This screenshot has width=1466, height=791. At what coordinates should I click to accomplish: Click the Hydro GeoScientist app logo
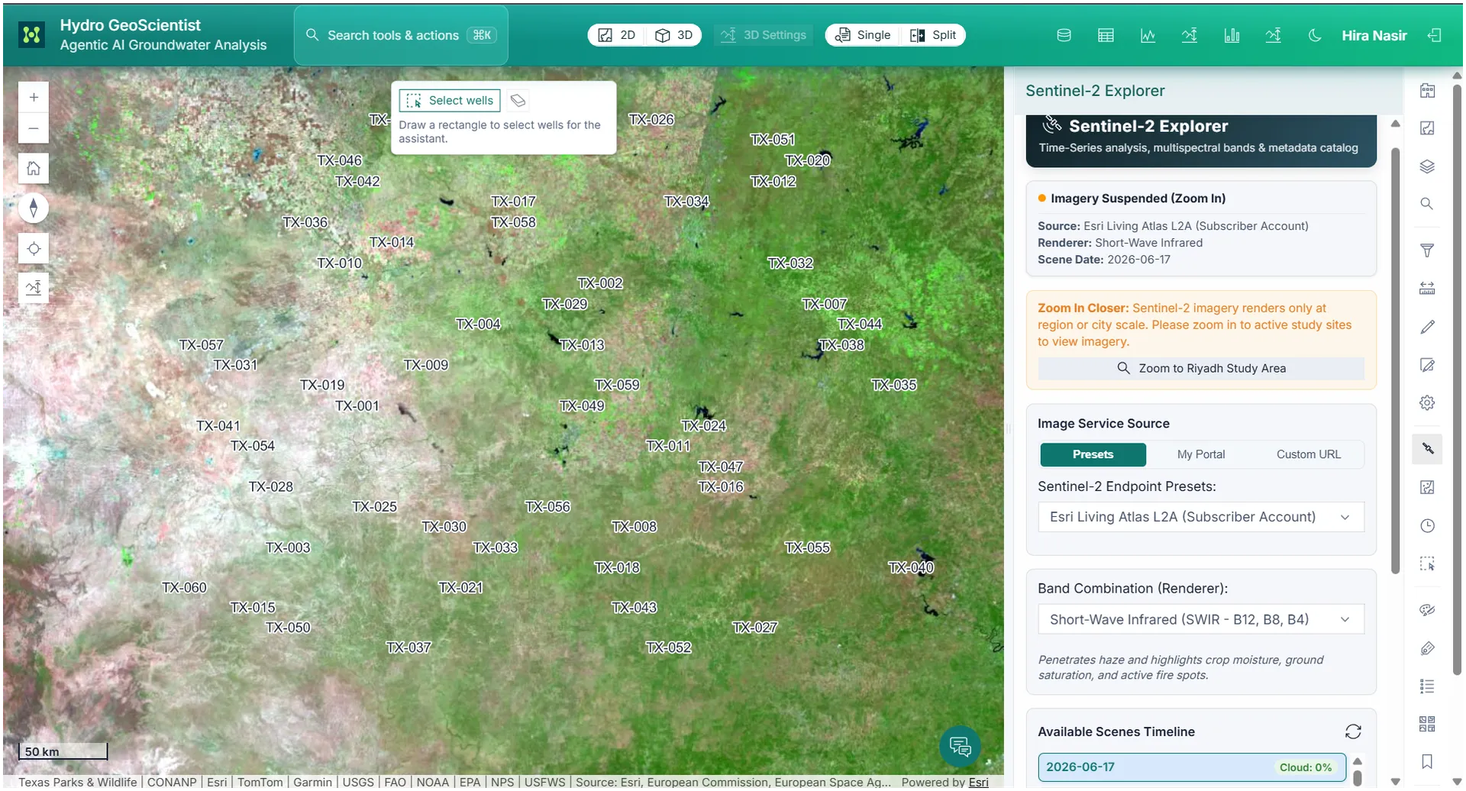click(x=31, y=35)
